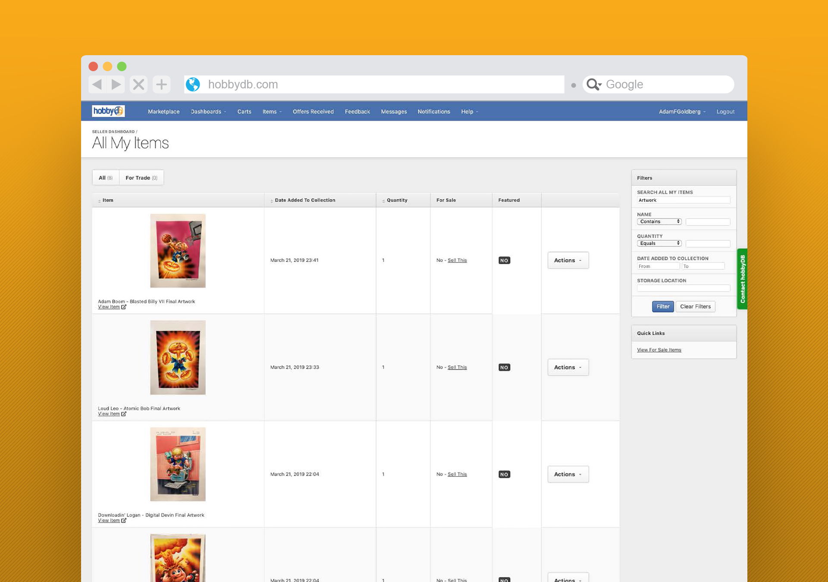The image size is (828, 582).
Task: Click Seller Dashboard breadcrumb
Action: (113, 132)
